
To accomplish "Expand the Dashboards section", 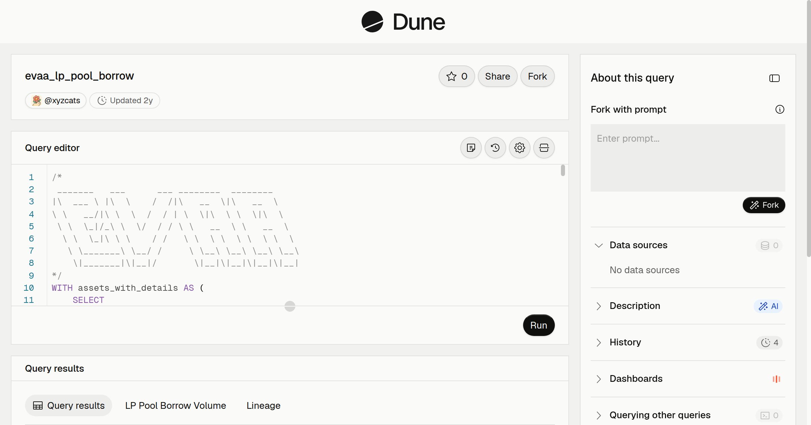I will [598, 379].
